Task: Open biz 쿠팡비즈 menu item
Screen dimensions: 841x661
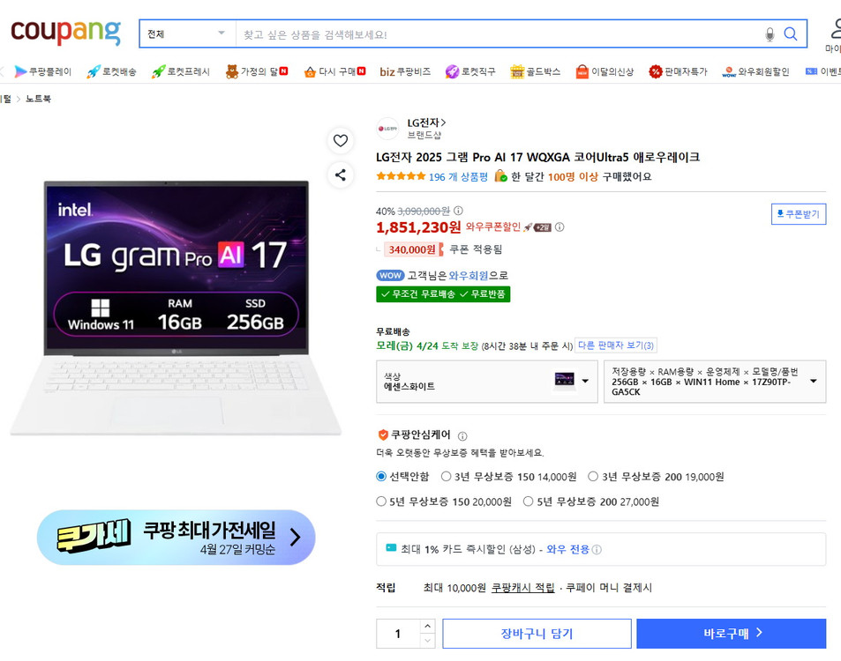Action: tap(405, 71)
